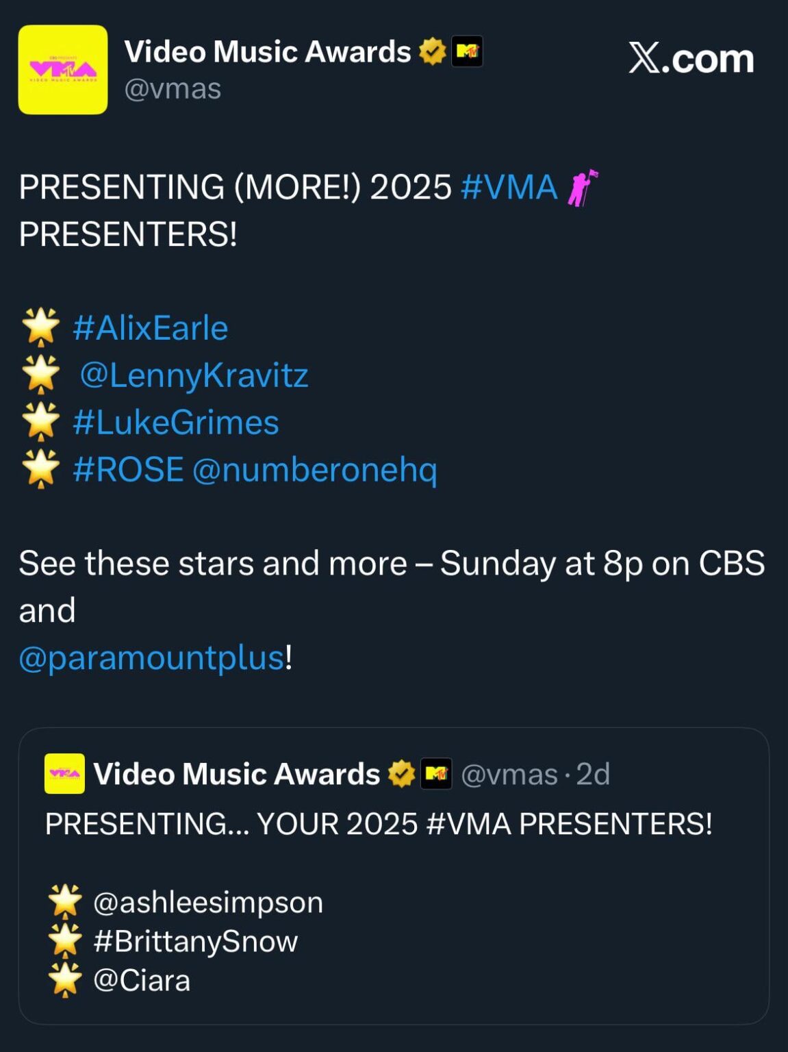Click the @vmas username handle

point(172,87)
